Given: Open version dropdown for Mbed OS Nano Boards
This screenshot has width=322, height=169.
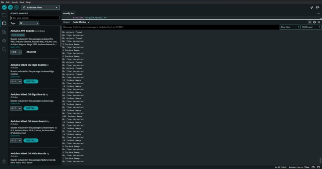Looking at the screenshot, I should 16,141.
